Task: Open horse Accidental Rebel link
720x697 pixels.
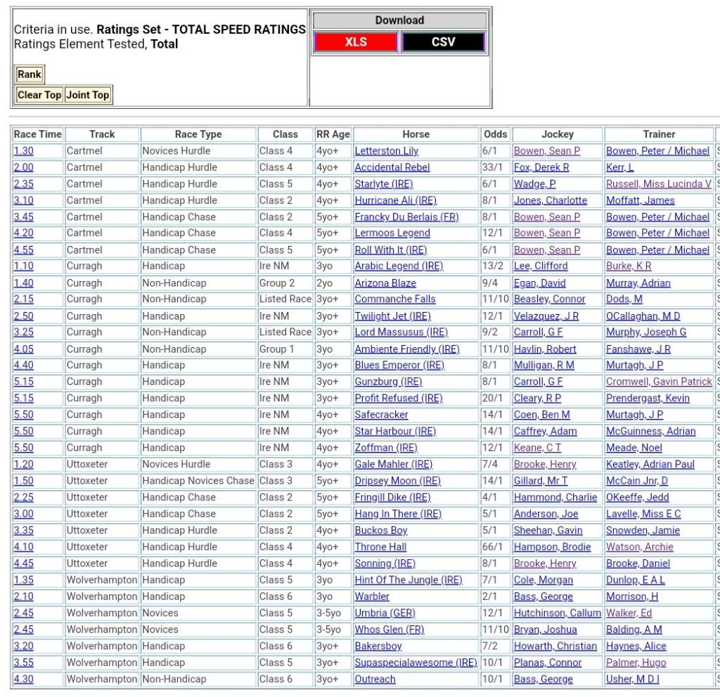Action: pos(392,167)
